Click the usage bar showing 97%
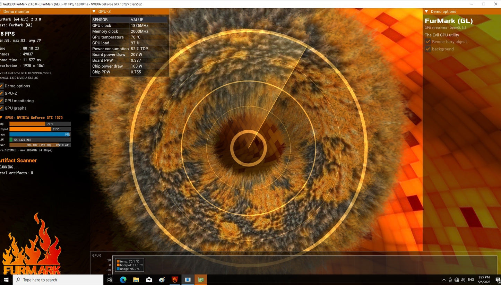The width and height of the screenshot is (501, 285). click(x=40, y=134)
